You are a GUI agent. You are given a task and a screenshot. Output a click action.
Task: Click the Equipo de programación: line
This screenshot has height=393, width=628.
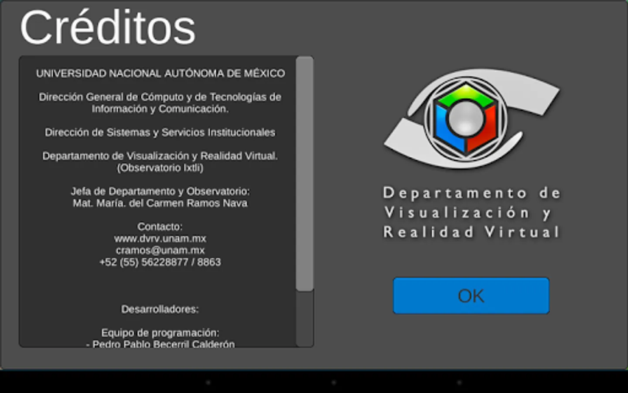coord(160,333)
